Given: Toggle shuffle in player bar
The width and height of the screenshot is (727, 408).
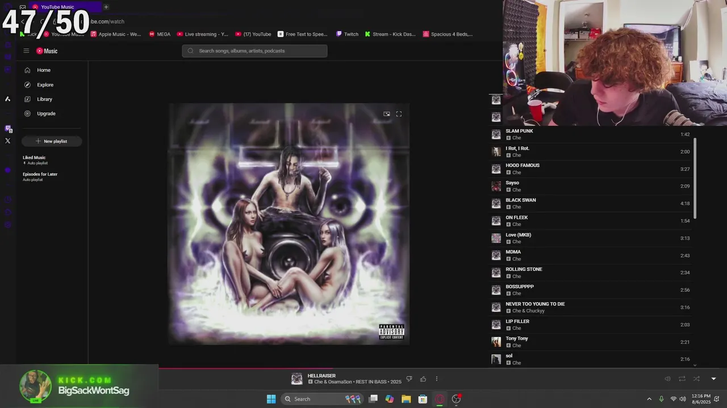Looking at the screenshot, I should [x=696, y=379].
